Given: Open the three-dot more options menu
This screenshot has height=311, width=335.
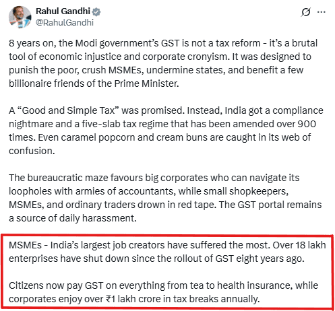Looking at the screenshot, I should 322,12.
